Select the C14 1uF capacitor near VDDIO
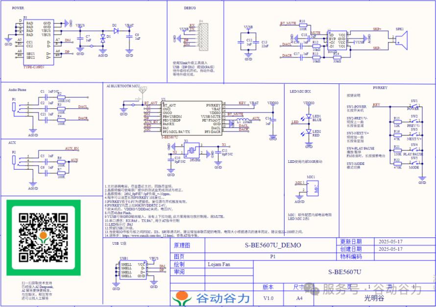This screenshot has height=307, width=436. [273, 120]
